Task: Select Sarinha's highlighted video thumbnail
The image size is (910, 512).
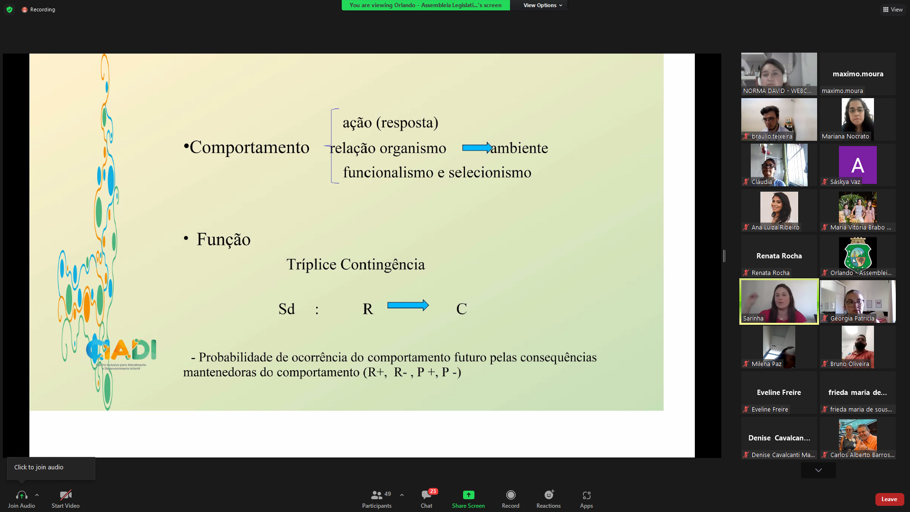Action: pos(779,302)
